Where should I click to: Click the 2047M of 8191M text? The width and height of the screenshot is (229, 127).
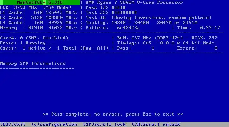[177, 23]
